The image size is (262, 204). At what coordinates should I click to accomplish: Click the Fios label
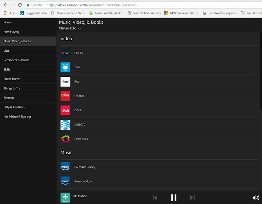[77, 82]
